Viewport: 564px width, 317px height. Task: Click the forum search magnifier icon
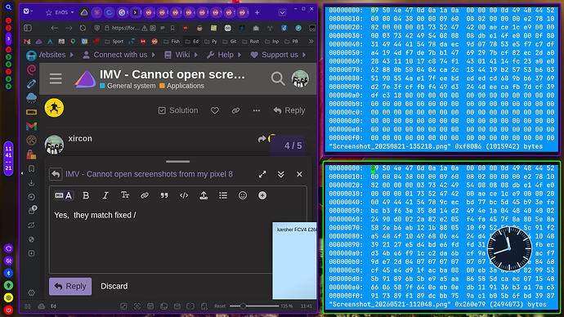278,78
